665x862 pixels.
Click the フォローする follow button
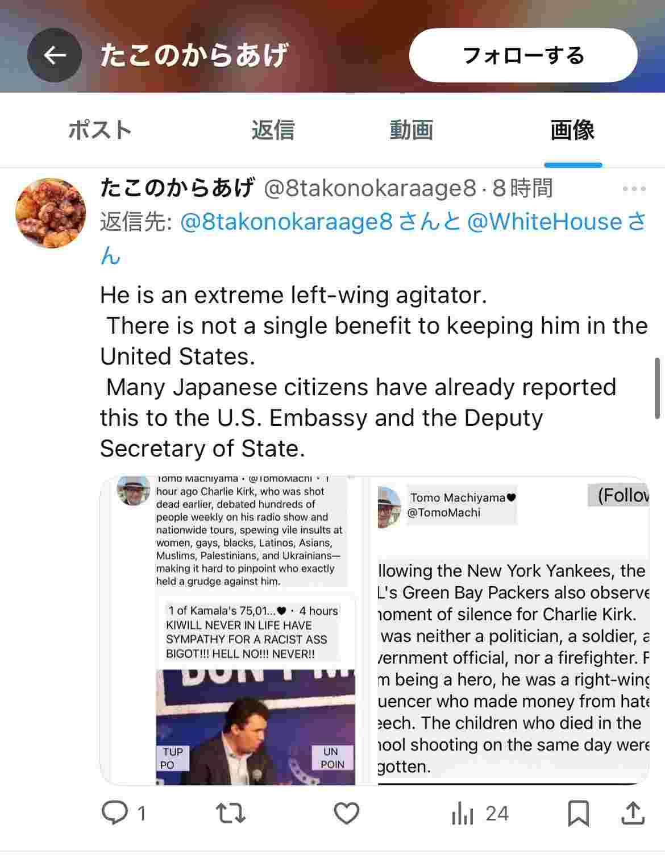click(523, 55)
